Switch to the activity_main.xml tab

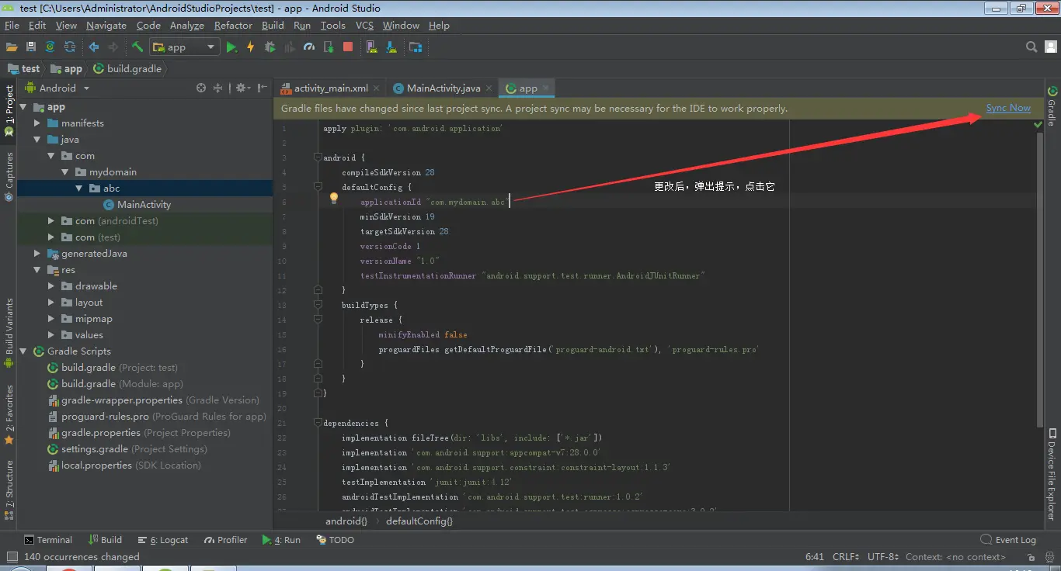click(331, 88)
